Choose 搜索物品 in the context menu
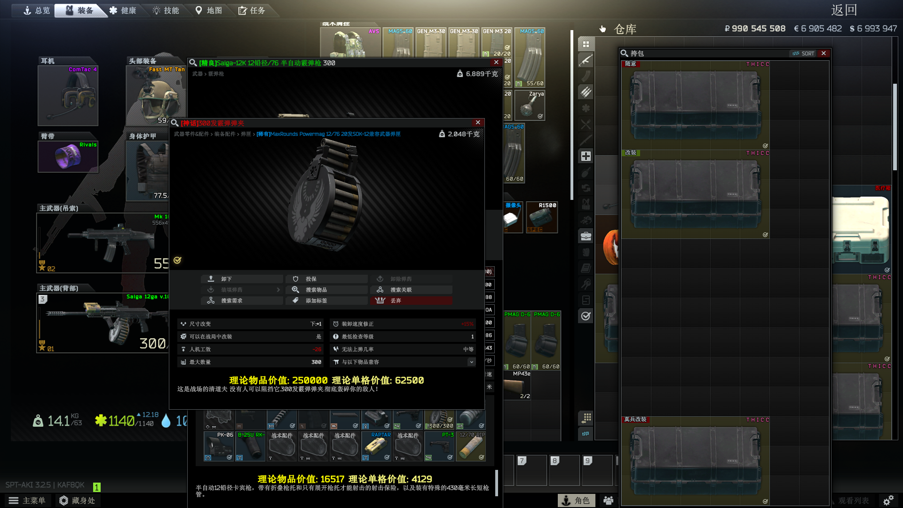Viewport: 903px width, 508px height. (x=327, y=290)
